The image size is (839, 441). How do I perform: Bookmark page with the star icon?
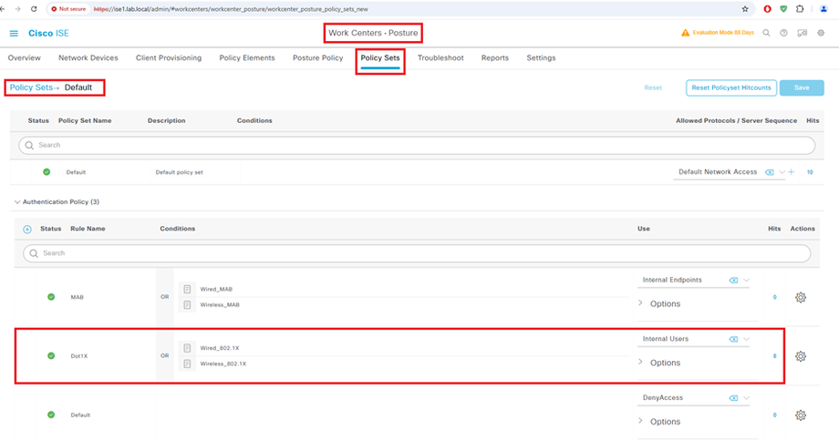[x=745, y=9]
